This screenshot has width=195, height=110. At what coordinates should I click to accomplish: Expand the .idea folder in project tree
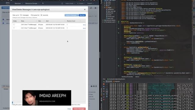click(105, 2)
